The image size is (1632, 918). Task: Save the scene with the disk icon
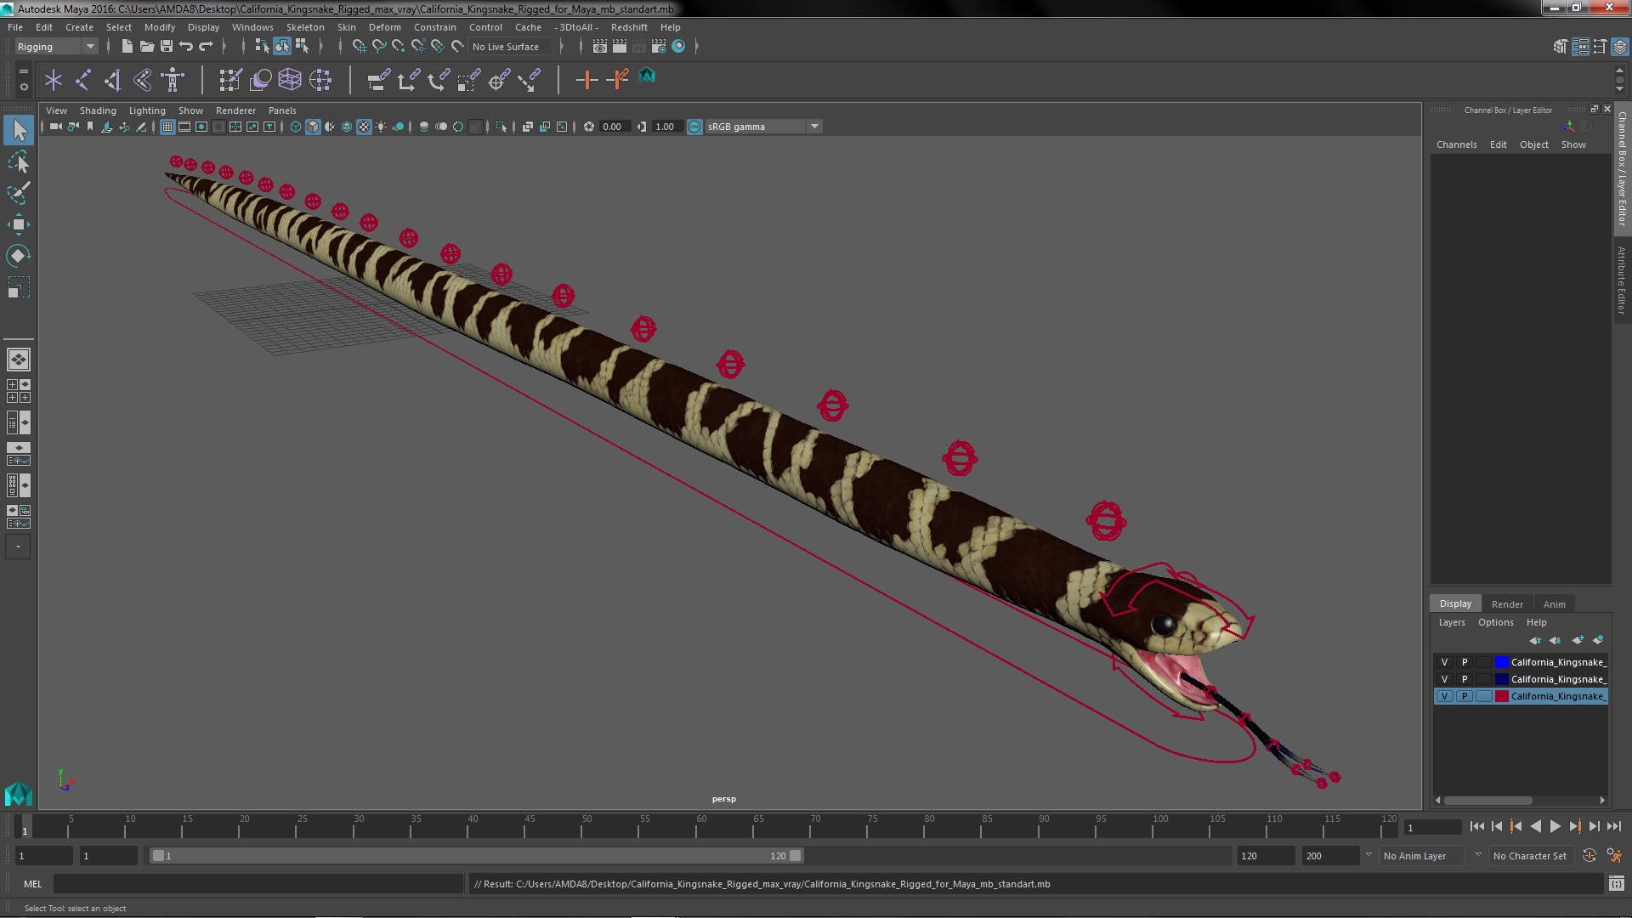[x=167, y=47]
